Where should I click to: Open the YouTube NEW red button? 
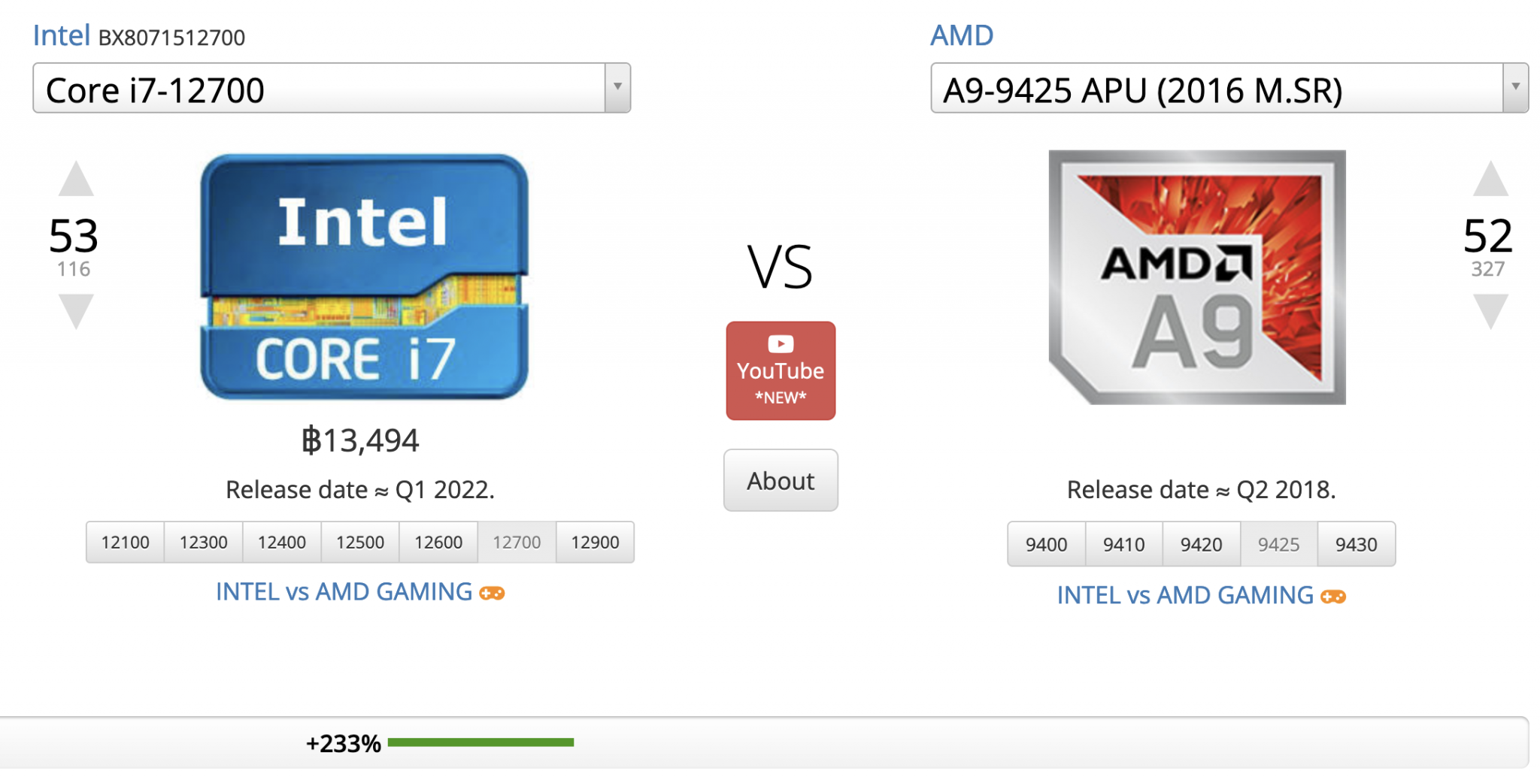coord(780,370)
